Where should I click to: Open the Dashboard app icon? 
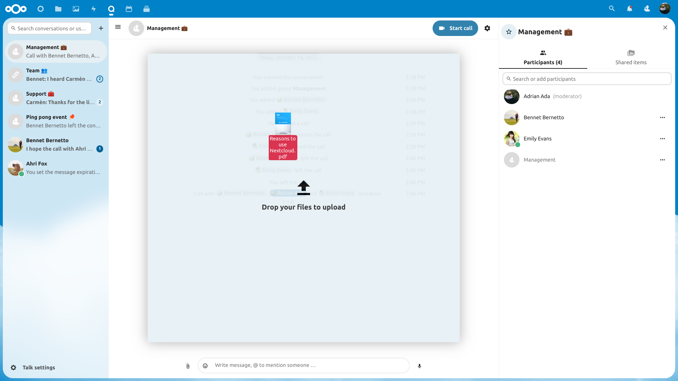click(x=41, y=9)
